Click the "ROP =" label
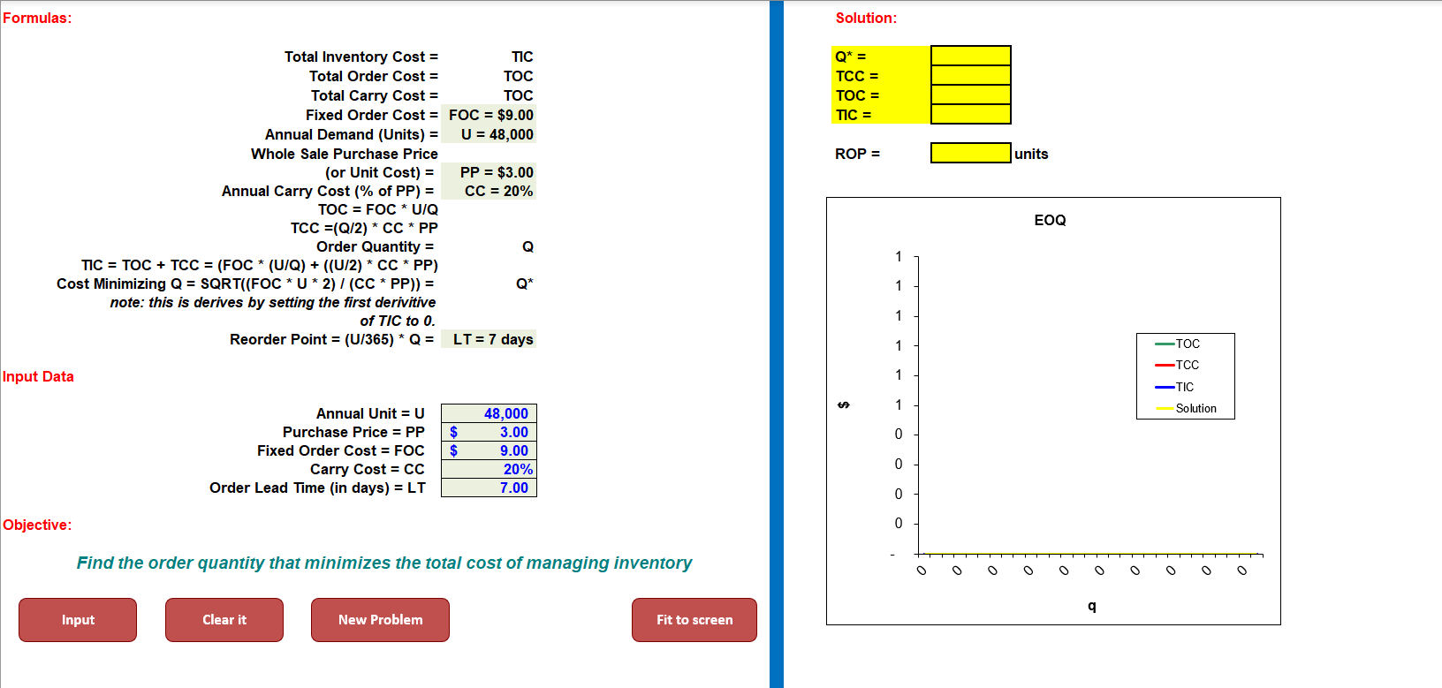Screen dimensions: 1442x688 pos(857,154)
